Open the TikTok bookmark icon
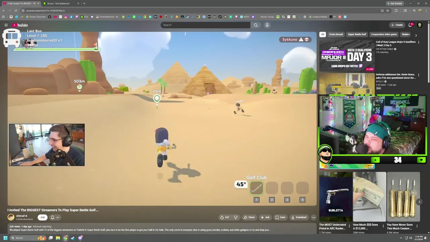 click(x=220, y=17)
